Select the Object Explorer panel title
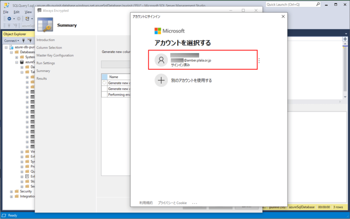 coord(15,34)
